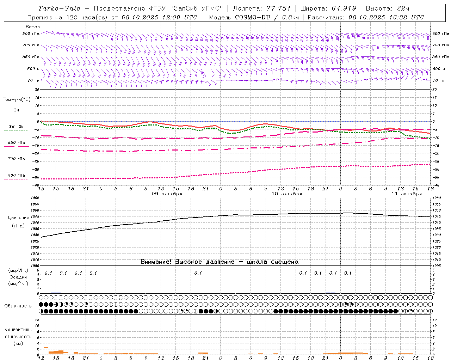Click the 'Облачность' cloud cover label
This screenshot has height=361, width=451.
pyautogui.click(x=18, y=306)
